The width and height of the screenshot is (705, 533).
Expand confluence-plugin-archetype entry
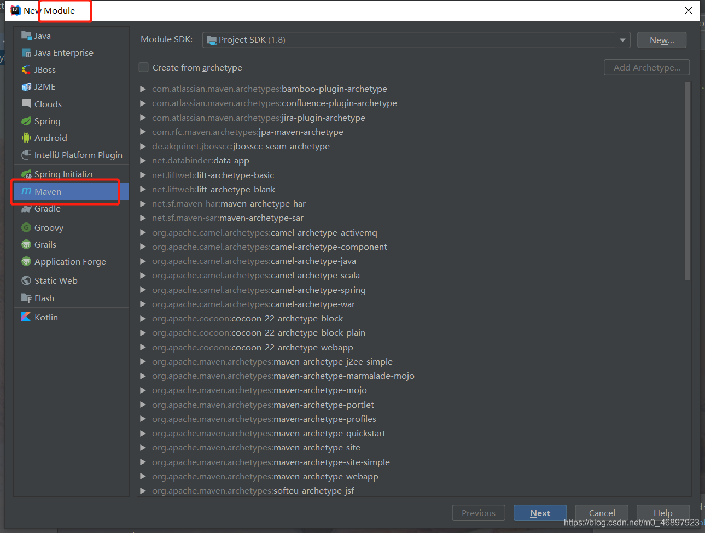tap(143, 103)
